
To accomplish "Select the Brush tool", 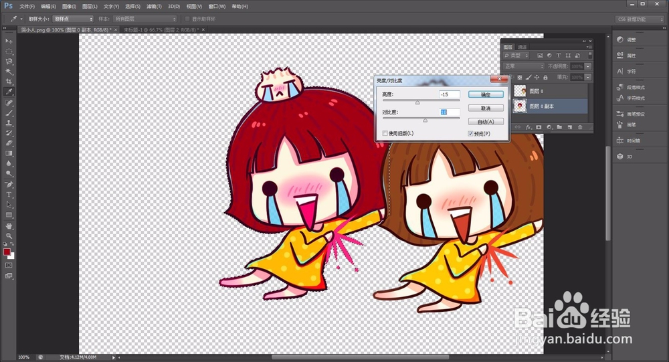I will point(9,113).
